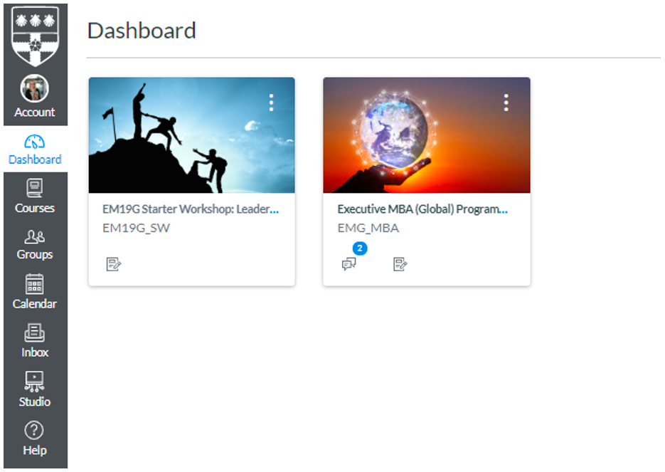Viewport: 665px width, 472px height.
Task: Launch the Studio media icon
Action: point(34,382)
